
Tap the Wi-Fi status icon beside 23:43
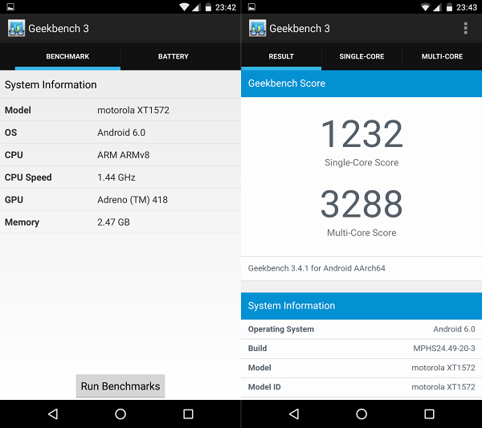pyautogui.click(x=423, y=7)
